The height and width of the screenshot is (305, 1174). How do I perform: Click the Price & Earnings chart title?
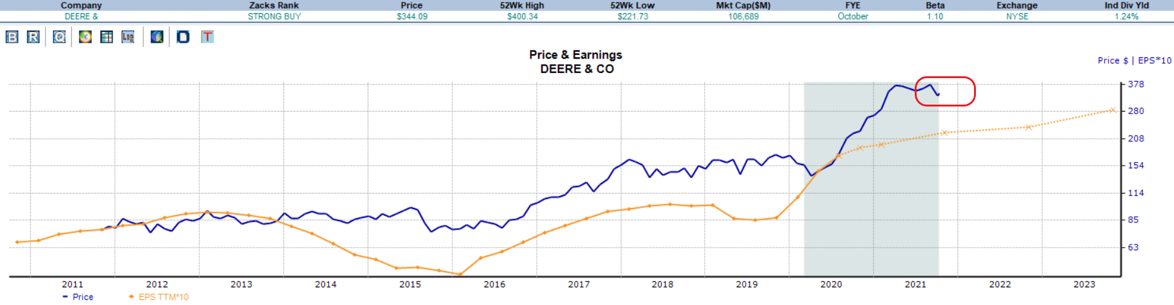pyautogui.click(x=575, y=55)
